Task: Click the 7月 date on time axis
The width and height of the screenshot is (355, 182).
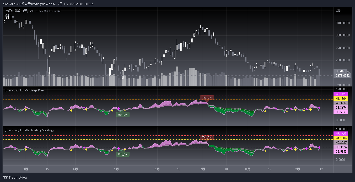Action: click(x=202, y=169)
